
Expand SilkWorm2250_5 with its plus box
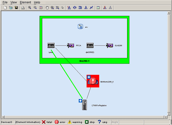coord(89,77)
